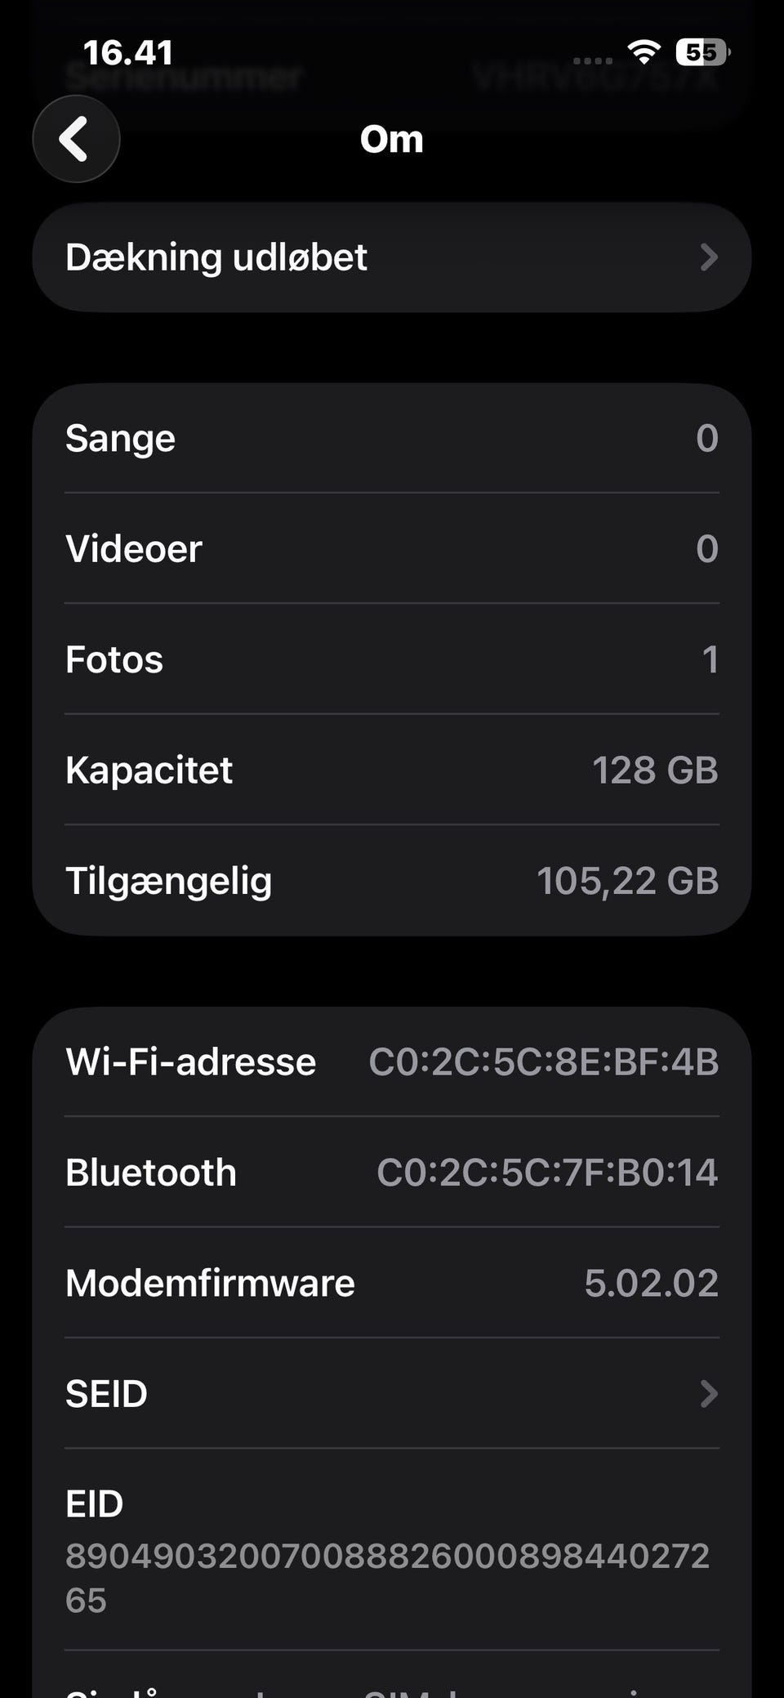Tap the EID number text
This screenshot has height=1698, width=784.
coord(388,1578)
